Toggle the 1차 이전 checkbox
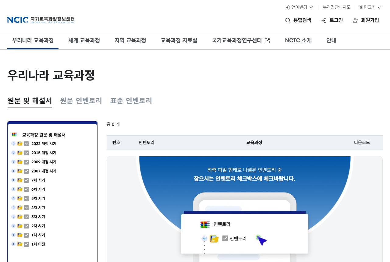This screenshot has width=390, height=262. [x=27, y=244]
